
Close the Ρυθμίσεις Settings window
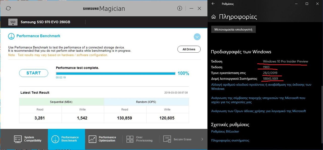point(318,4)
